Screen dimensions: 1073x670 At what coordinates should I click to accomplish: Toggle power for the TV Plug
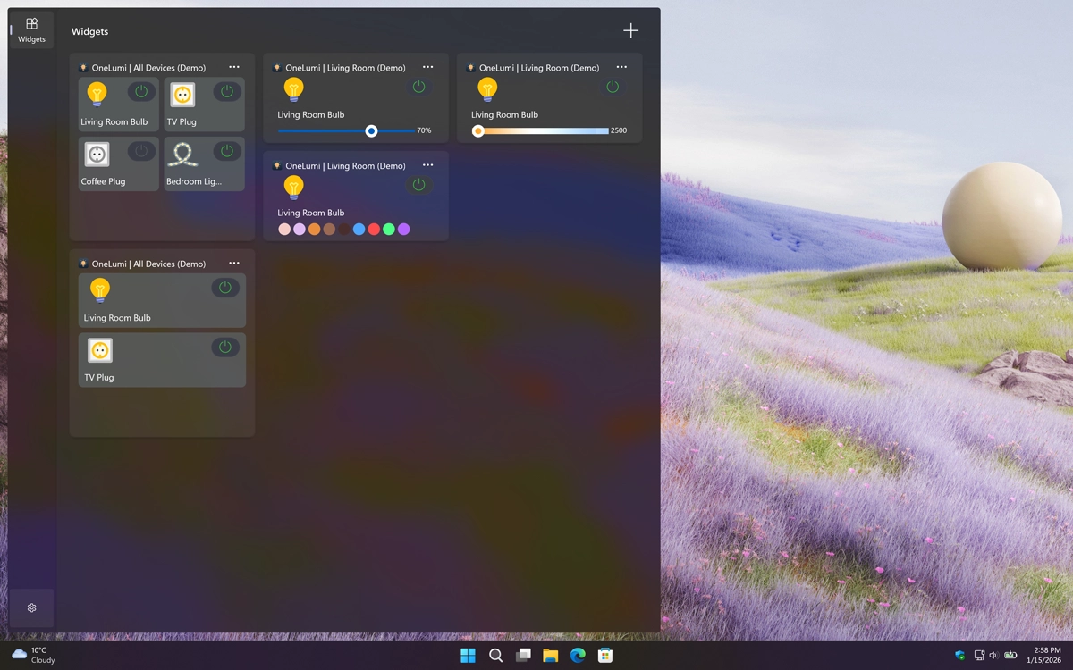pos(226,91)
